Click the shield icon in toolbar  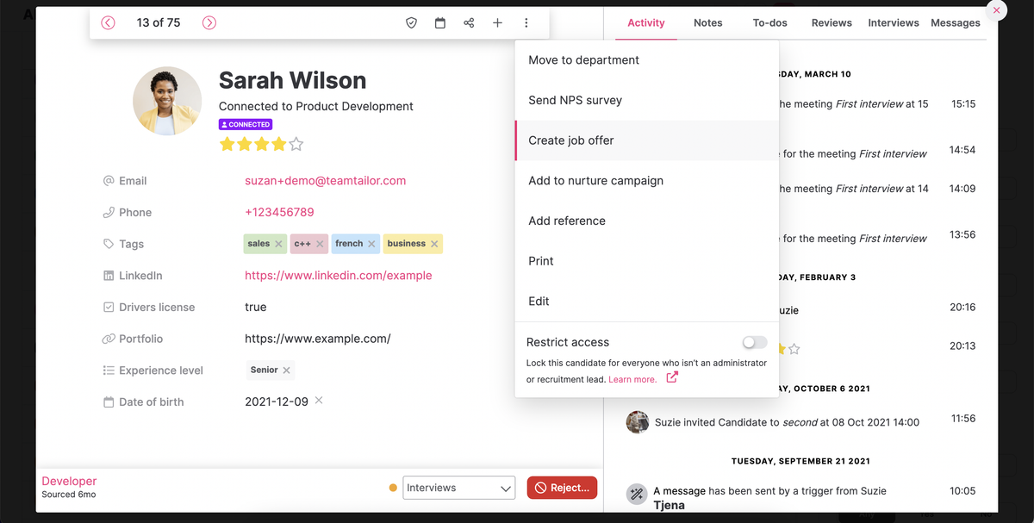point(412,23)
